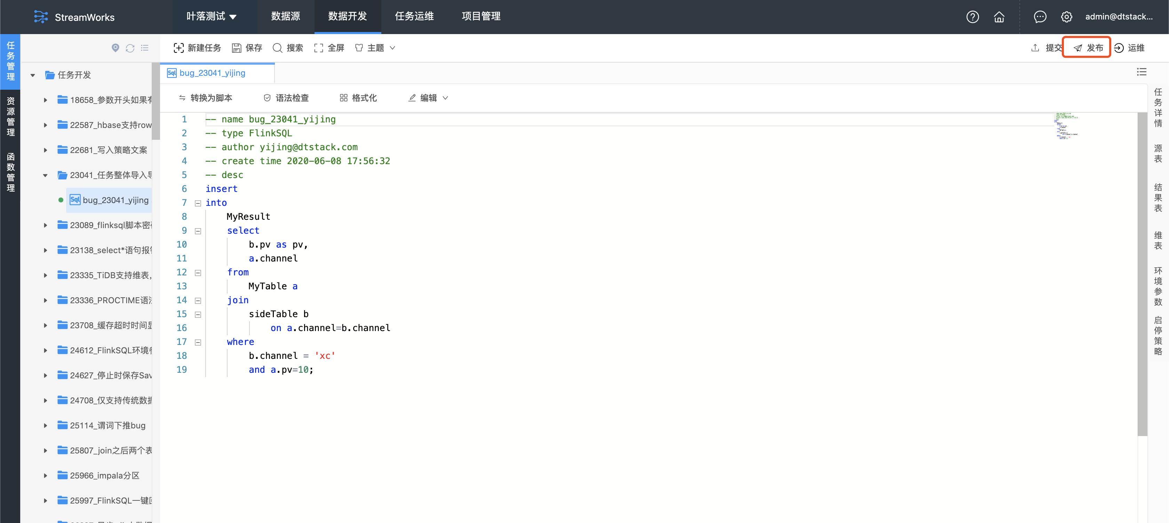Collapse the 任务开发 root folder
This screenshot has width=1169, height=523.
pyautogui.click(x=33, y=75)
